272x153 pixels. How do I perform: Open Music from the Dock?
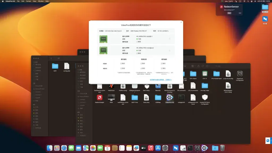[x=151, y=148]
